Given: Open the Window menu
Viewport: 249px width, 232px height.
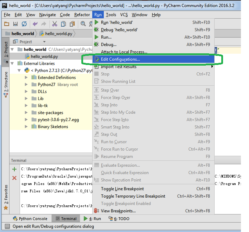Looking at the screenshot, I should [140, 15].
